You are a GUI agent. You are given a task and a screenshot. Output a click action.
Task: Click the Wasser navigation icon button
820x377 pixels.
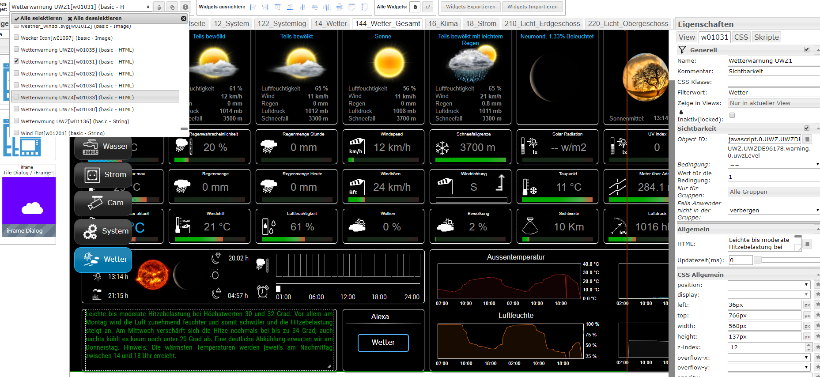[x=103, y=147]
